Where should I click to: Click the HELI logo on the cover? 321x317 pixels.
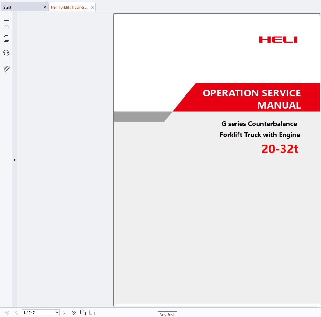(278, 40)
